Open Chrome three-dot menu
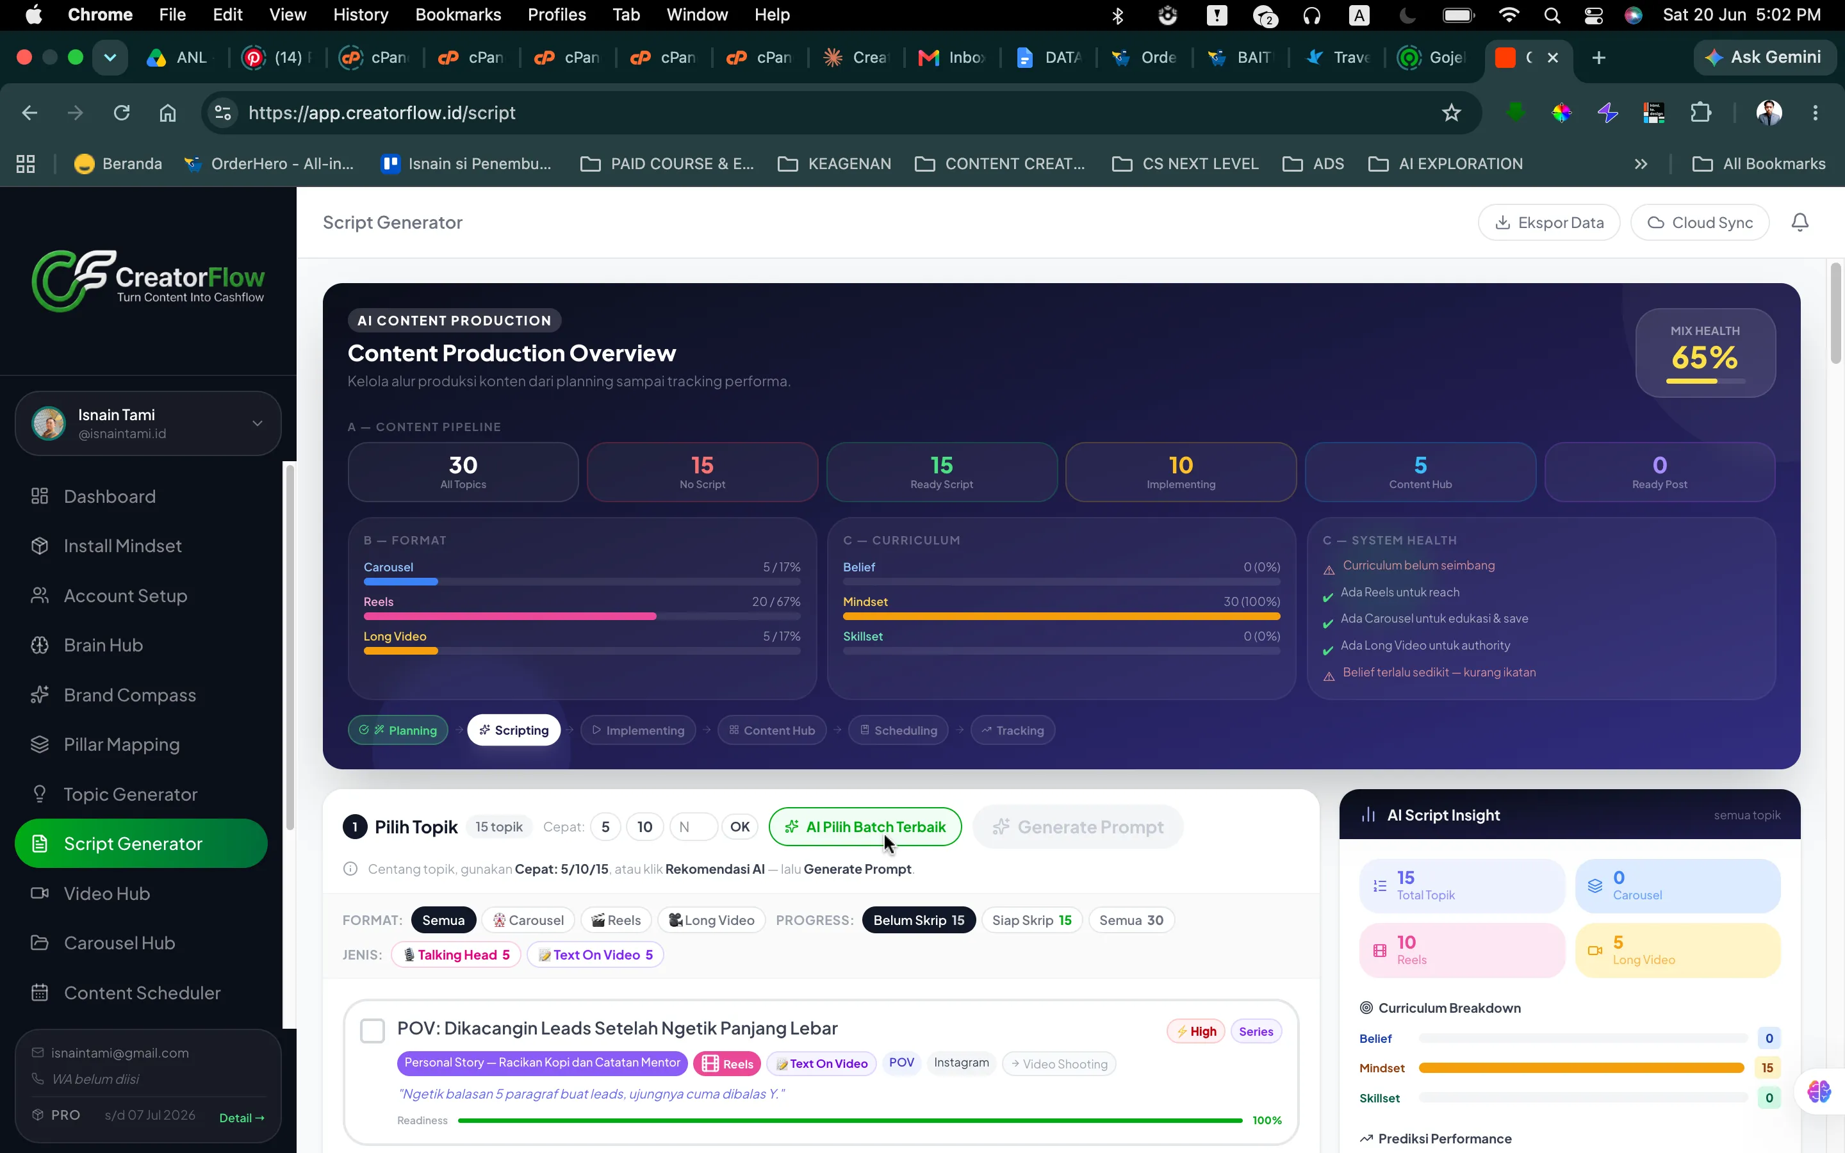 click(x=1816, y=113)
